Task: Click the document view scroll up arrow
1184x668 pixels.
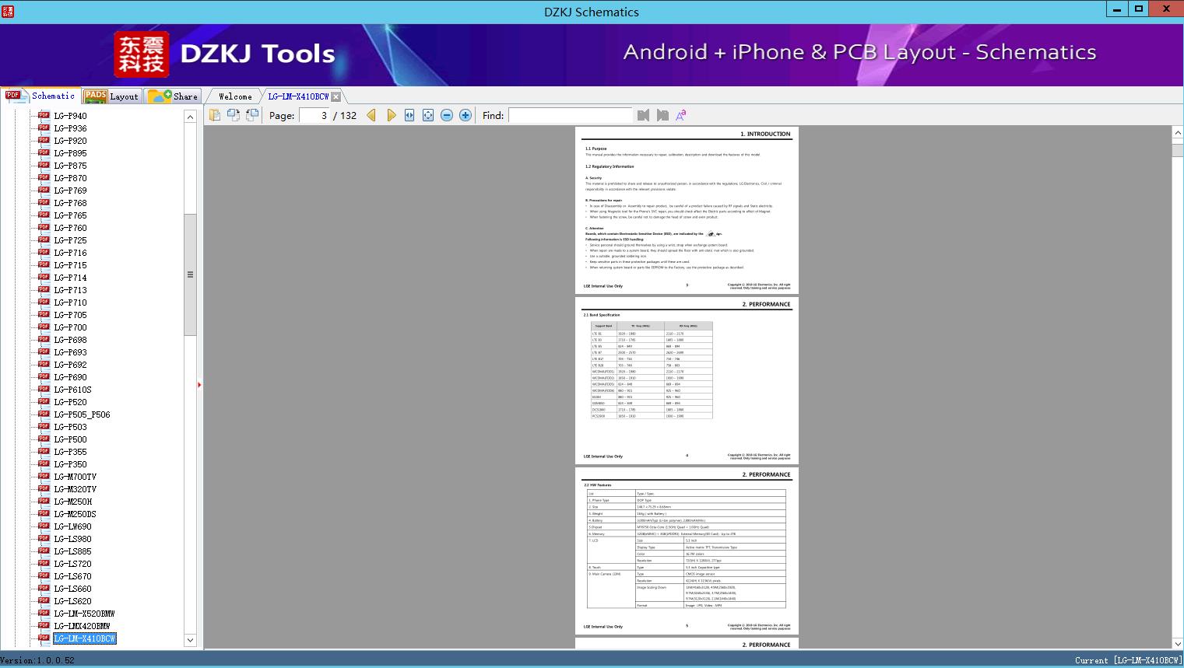Action: (1177, 133)
